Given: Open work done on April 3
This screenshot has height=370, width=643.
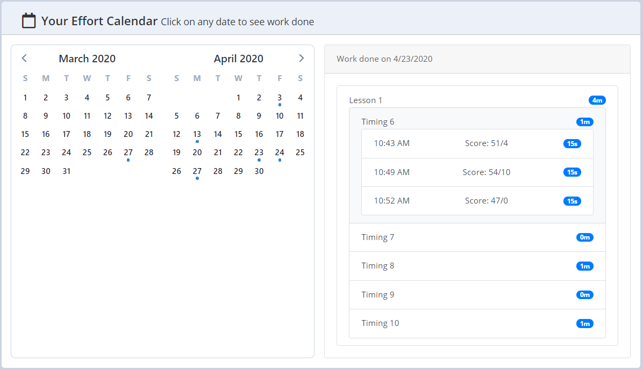Looking at the screenshot, I should (x=280, y=98).
